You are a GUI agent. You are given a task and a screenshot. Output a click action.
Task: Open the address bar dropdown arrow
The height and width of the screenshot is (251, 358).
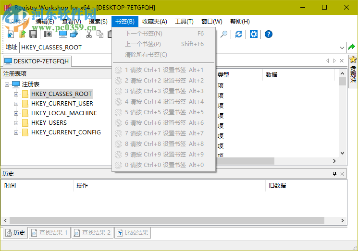tap(342, 48)
